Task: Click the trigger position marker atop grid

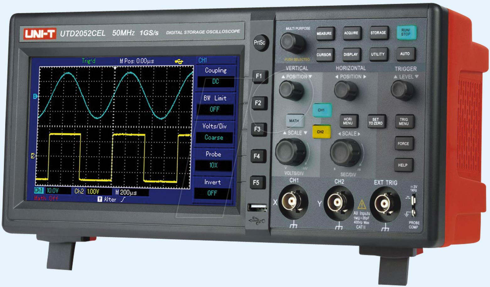Action: point(115,68)
